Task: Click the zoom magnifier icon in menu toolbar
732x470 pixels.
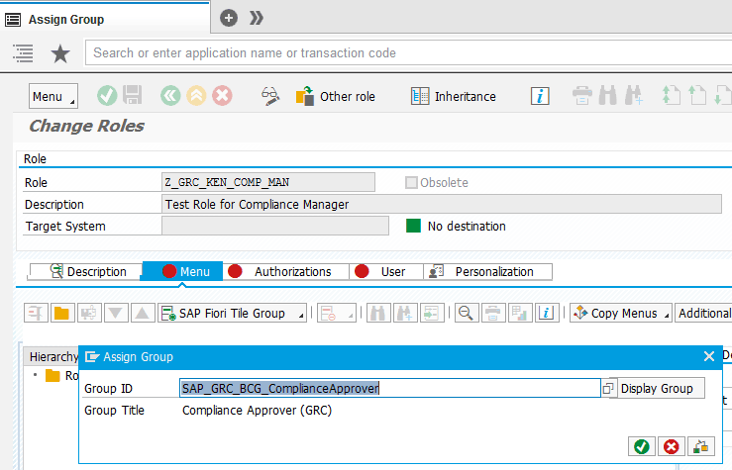Action: [464, 314]
